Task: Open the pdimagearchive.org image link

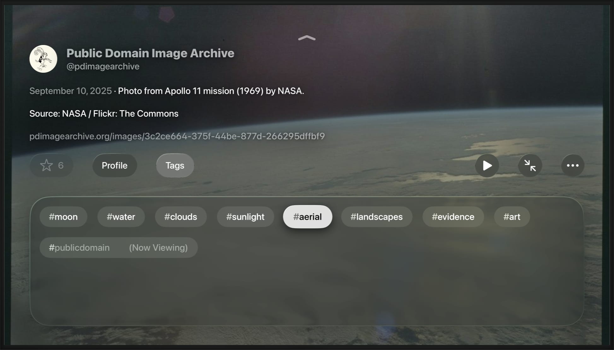Action: 177,136
